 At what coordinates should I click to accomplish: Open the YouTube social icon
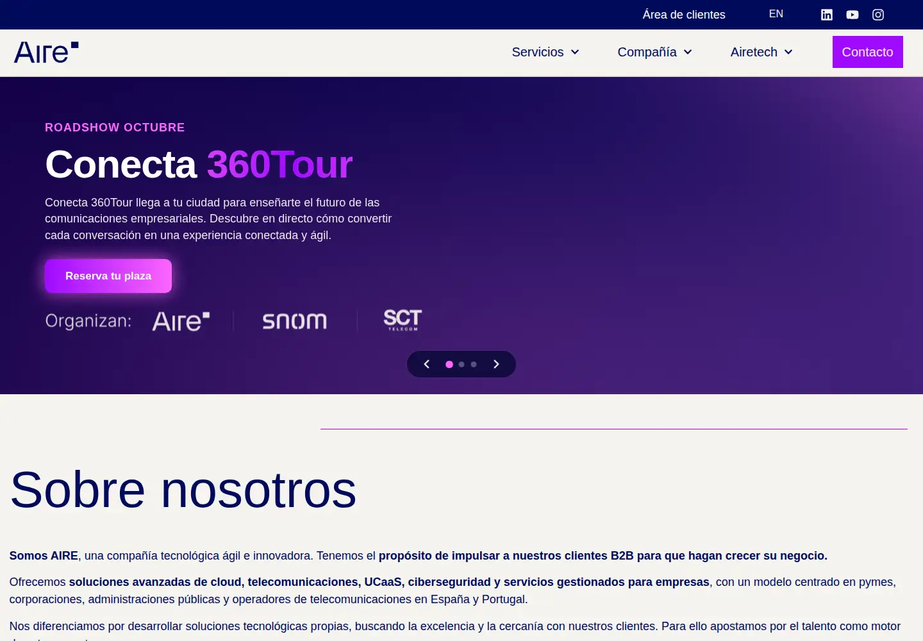[852, 15]
